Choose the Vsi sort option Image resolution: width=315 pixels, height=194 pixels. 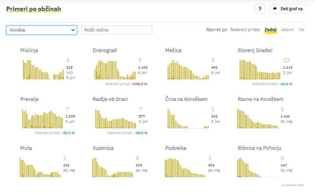point(301,30)
